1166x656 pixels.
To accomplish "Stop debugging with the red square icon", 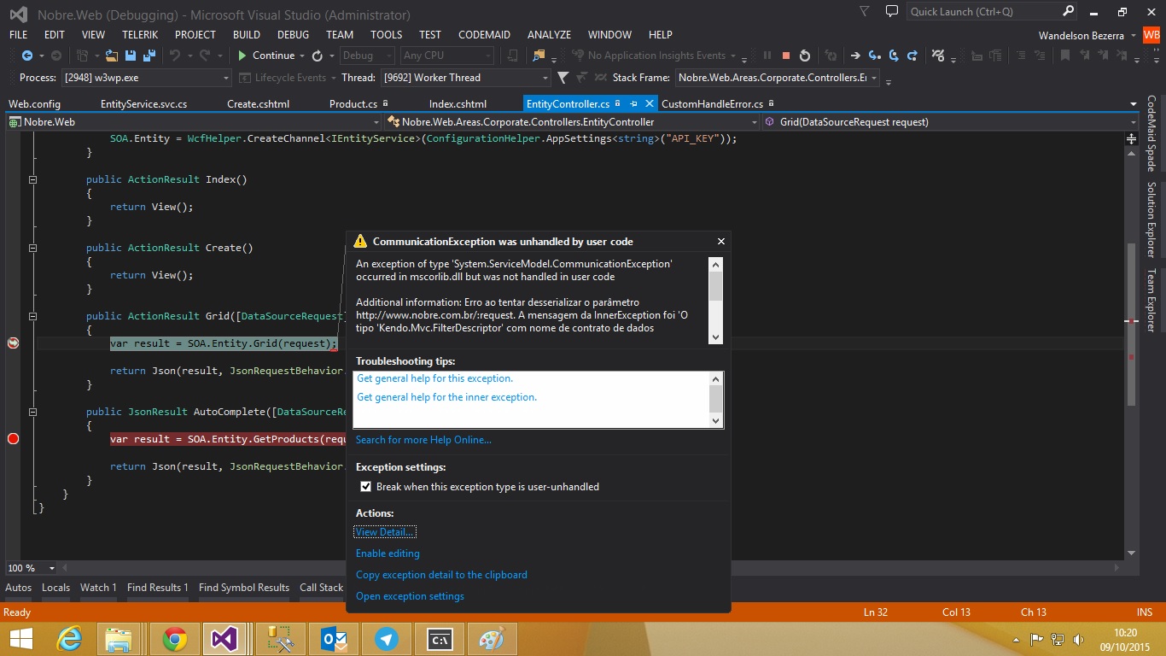I will coord(786,56).
